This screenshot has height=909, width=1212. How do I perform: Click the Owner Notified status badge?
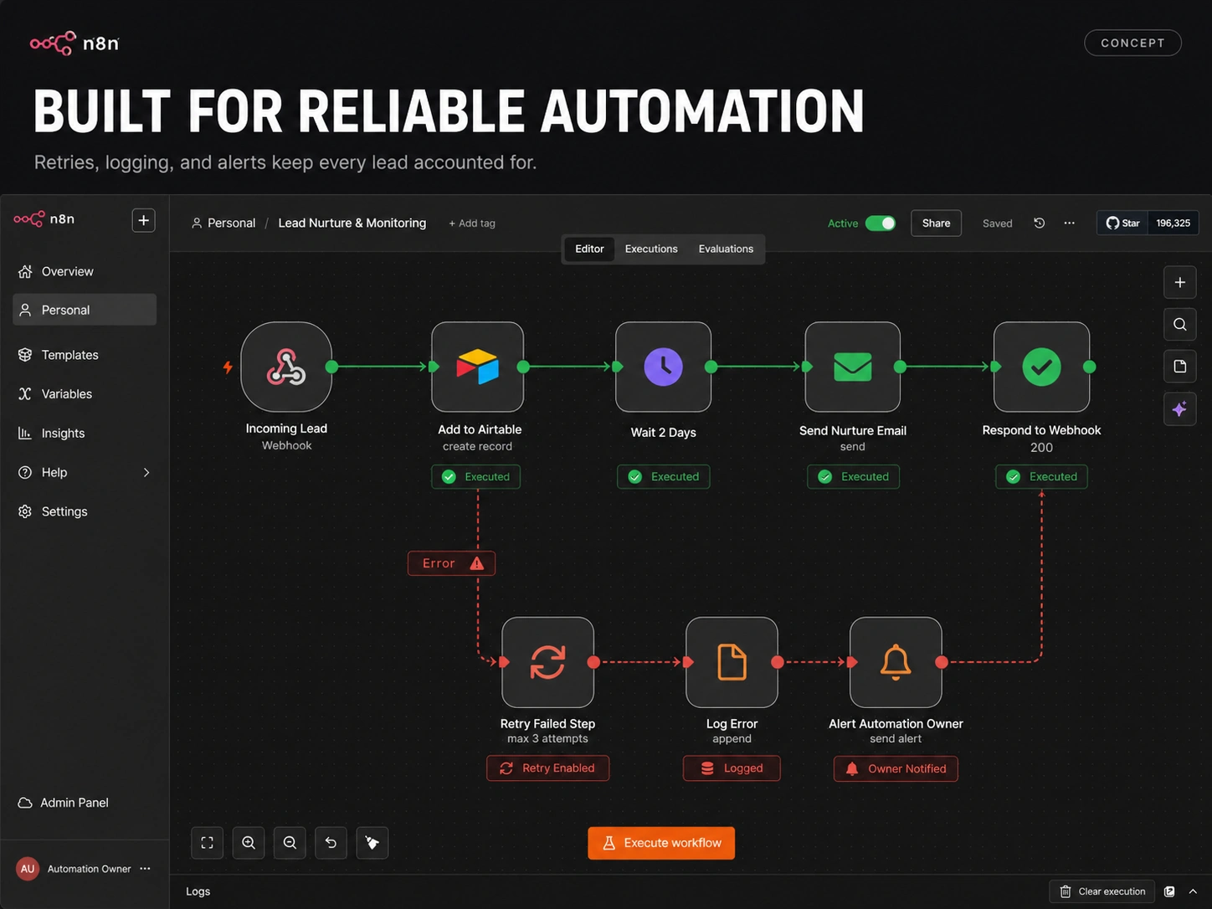[x=896, y=768]
